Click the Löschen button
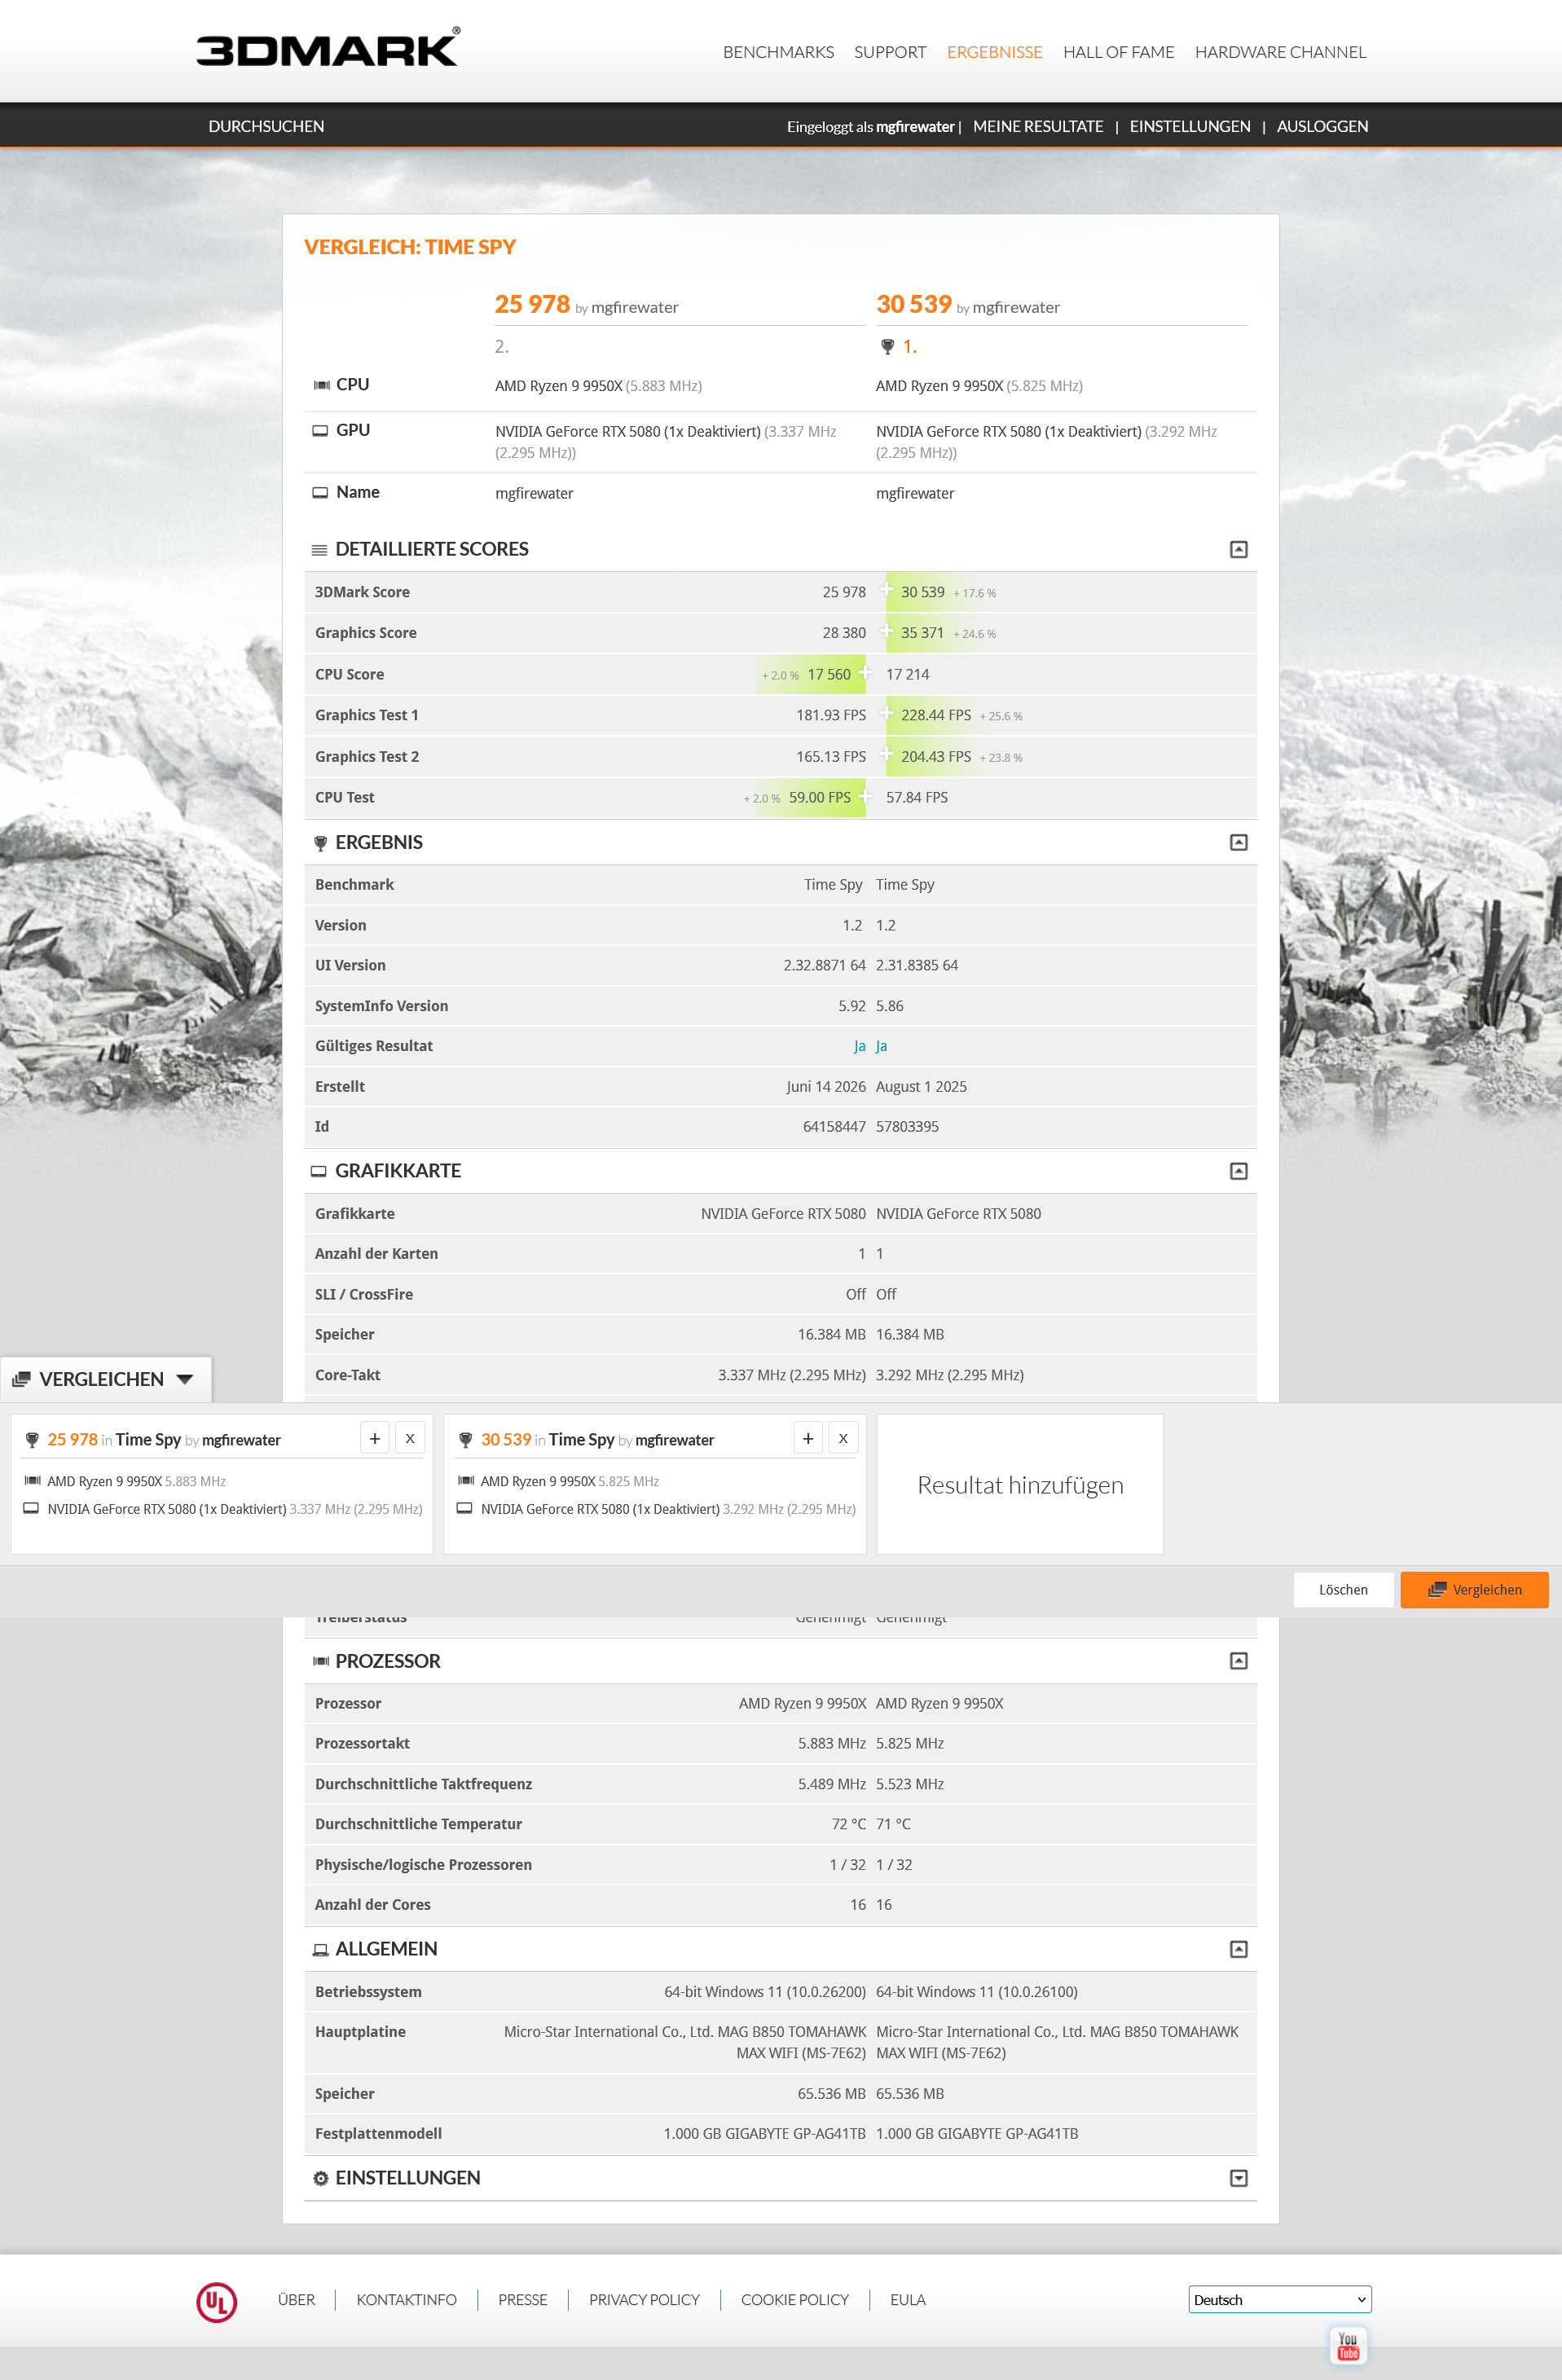This screenshot has width=1562, height=2380. click(1343, 1590)
